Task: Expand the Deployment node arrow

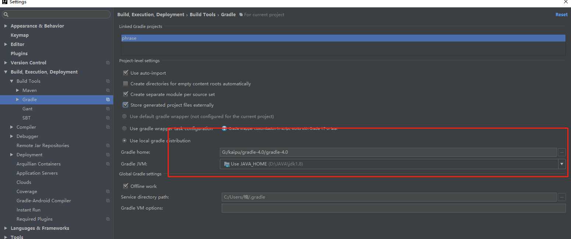Action: [11, 155]
